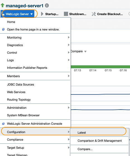Select Information Publisher Reports
The height and width of the screenshot is (156, 130).
pyautogui.click(x=35, y=68)
